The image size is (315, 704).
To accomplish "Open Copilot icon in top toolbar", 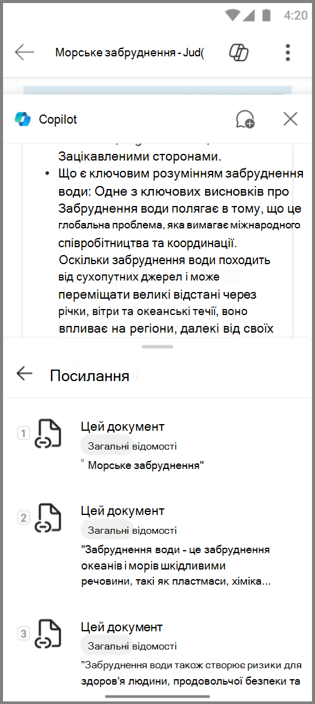I will pyautogui.click(x=239, y=53).
